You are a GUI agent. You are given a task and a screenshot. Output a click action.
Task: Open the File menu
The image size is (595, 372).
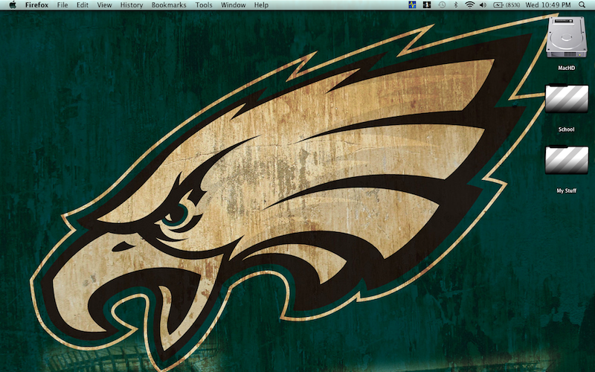pos(62,5)
